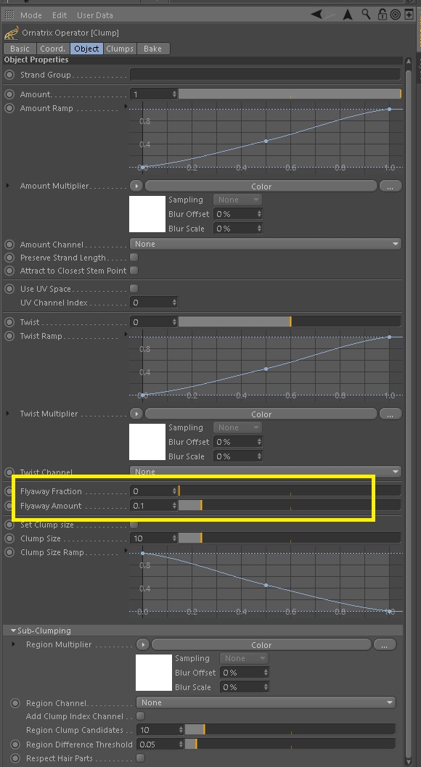The width and height of the screenshot is (421, 767).
Task: Click Region Multiplier ellipsis button
Action: 384,644
